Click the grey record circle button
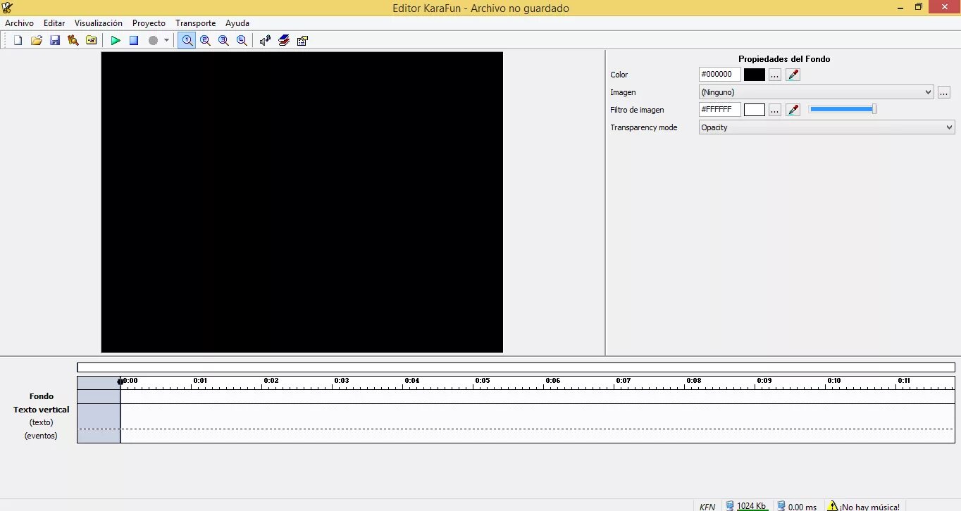The image size is (961, 511). (x=153, y=41)
